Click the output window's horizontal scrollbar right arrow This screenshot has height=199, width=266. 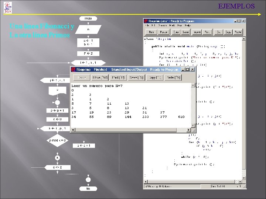pyautogui.click(x=188, y=130)
